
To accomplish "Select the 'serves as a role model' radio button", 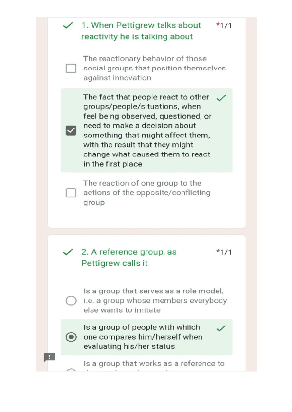I will [71, 301].
